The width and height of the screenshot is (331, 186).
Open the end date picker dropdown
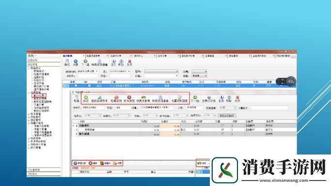(129, 71)
